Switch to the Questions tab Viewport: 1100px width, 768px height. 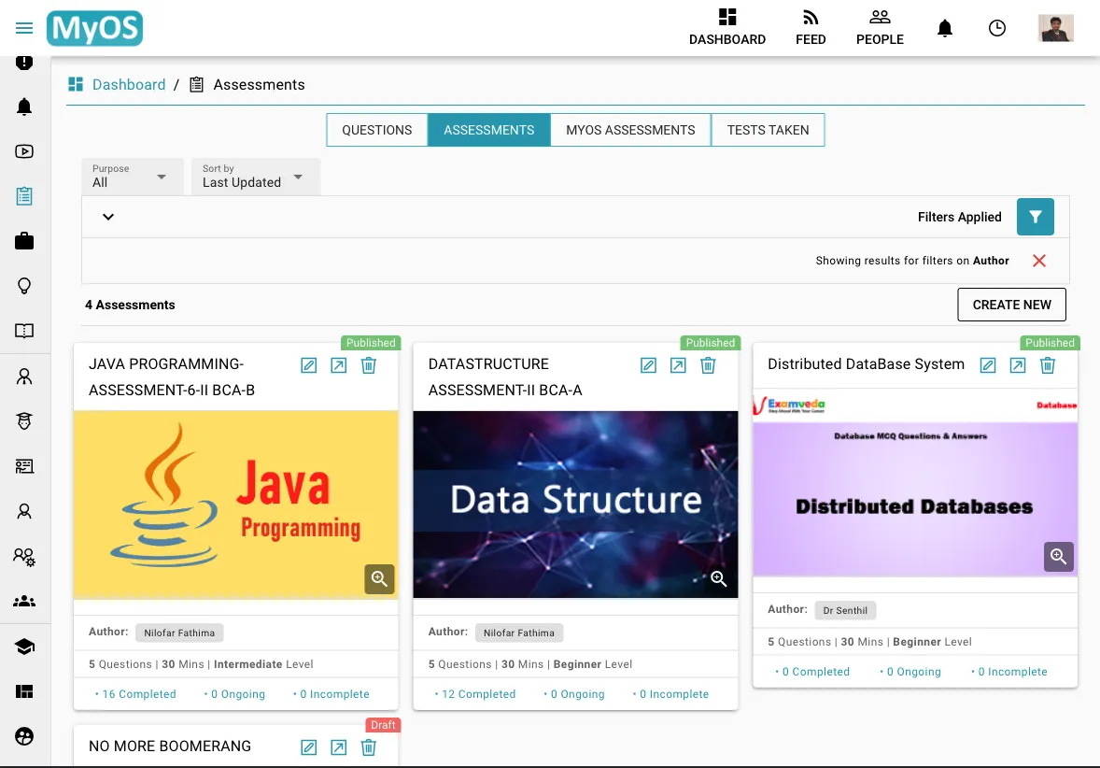[x=376, y=130]
